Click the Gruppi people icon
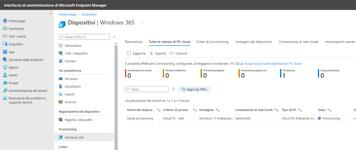The width and height of the screenshot is (356, 150). pos(5,83)
